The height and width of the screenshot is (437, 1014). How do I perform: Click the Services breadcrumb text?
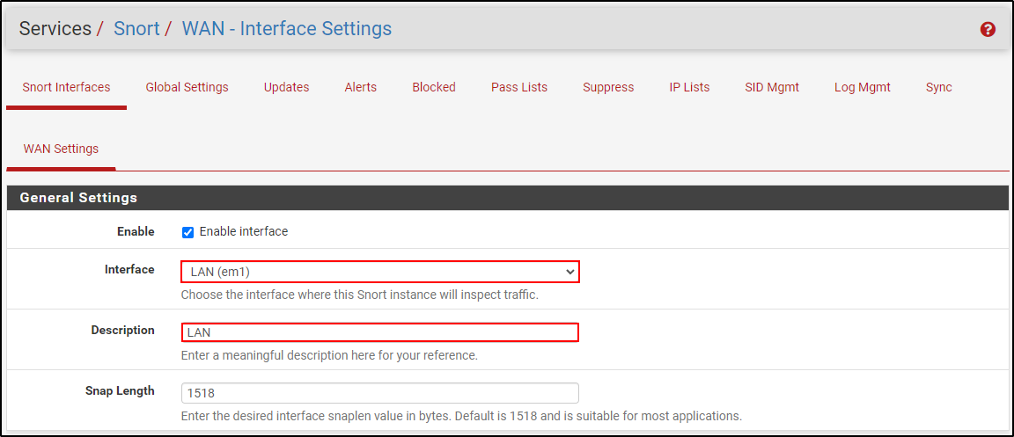point(55,28)
